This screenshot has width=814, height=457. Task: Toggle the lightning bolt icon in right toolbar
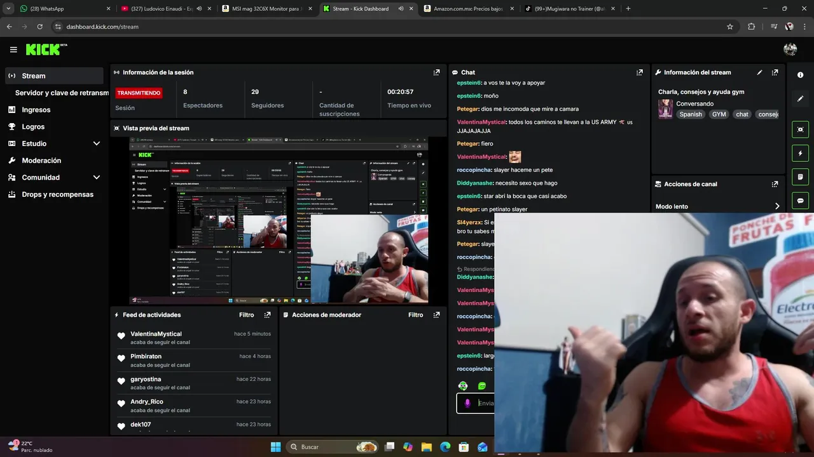tap(800, 153)
